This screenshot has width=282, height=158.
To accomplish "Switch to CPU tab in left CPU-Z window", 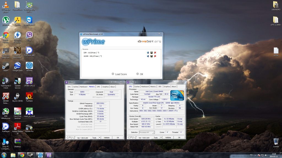I will (x=69, y=87).
